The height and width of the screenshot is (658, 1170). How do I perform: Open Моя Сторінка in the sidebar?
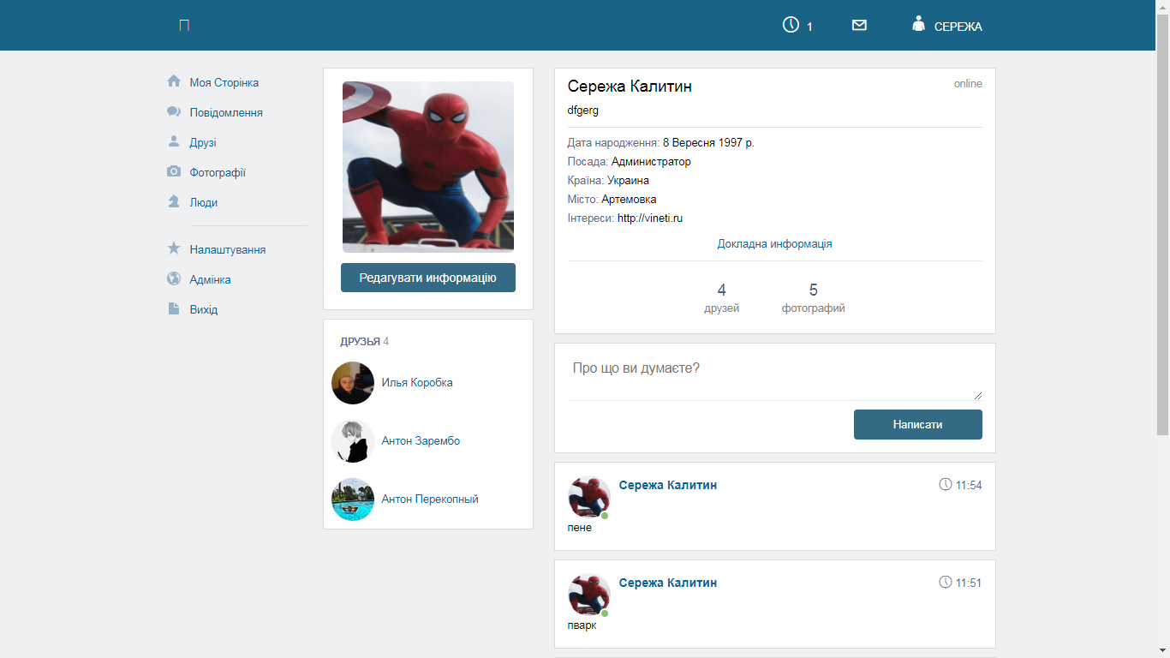[x=224, y=82]
